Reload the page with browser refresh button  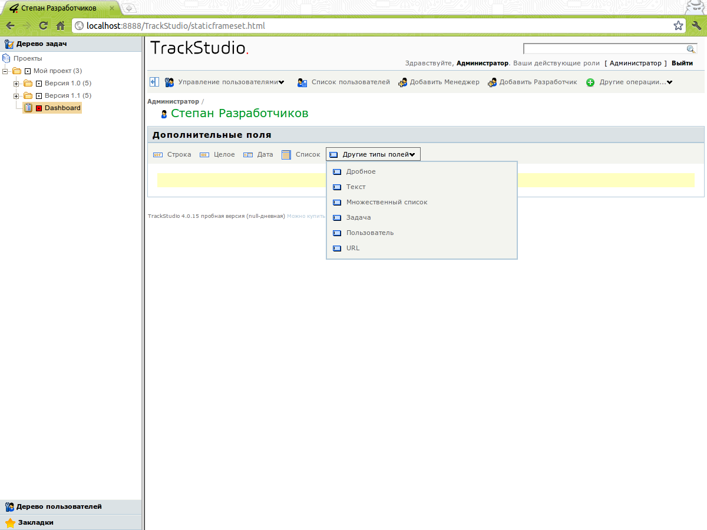43,25
